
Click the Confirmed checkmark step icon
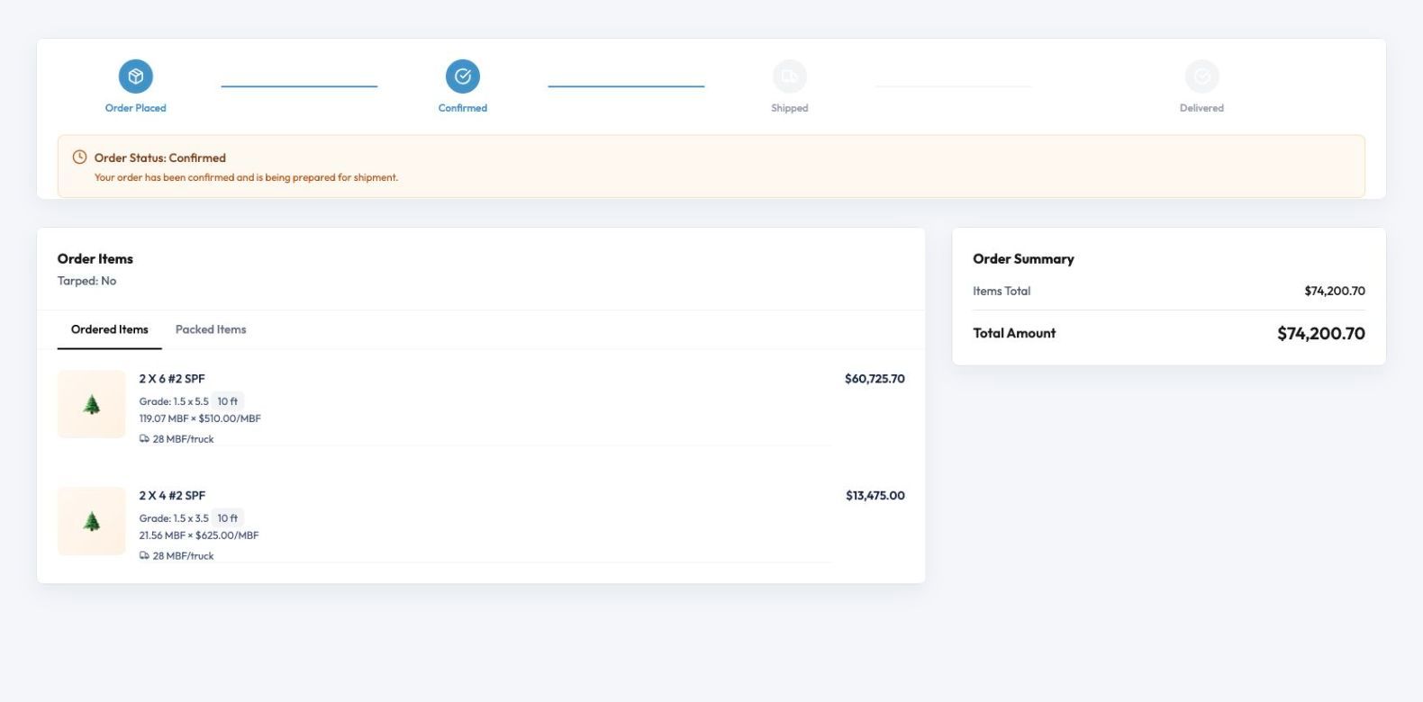pyautogui.click(x=463, y=76)
